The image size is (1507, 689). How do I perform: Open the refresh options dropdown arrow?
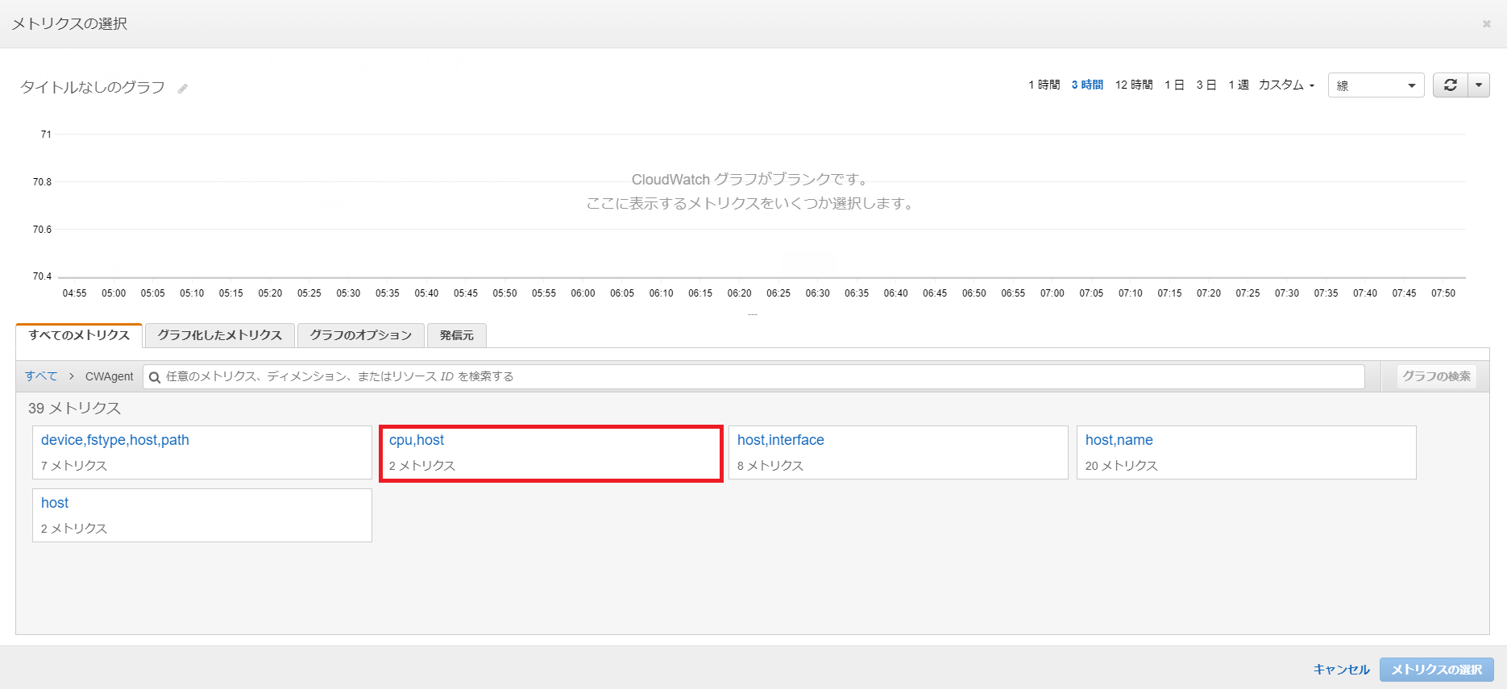pos(1479,85)
